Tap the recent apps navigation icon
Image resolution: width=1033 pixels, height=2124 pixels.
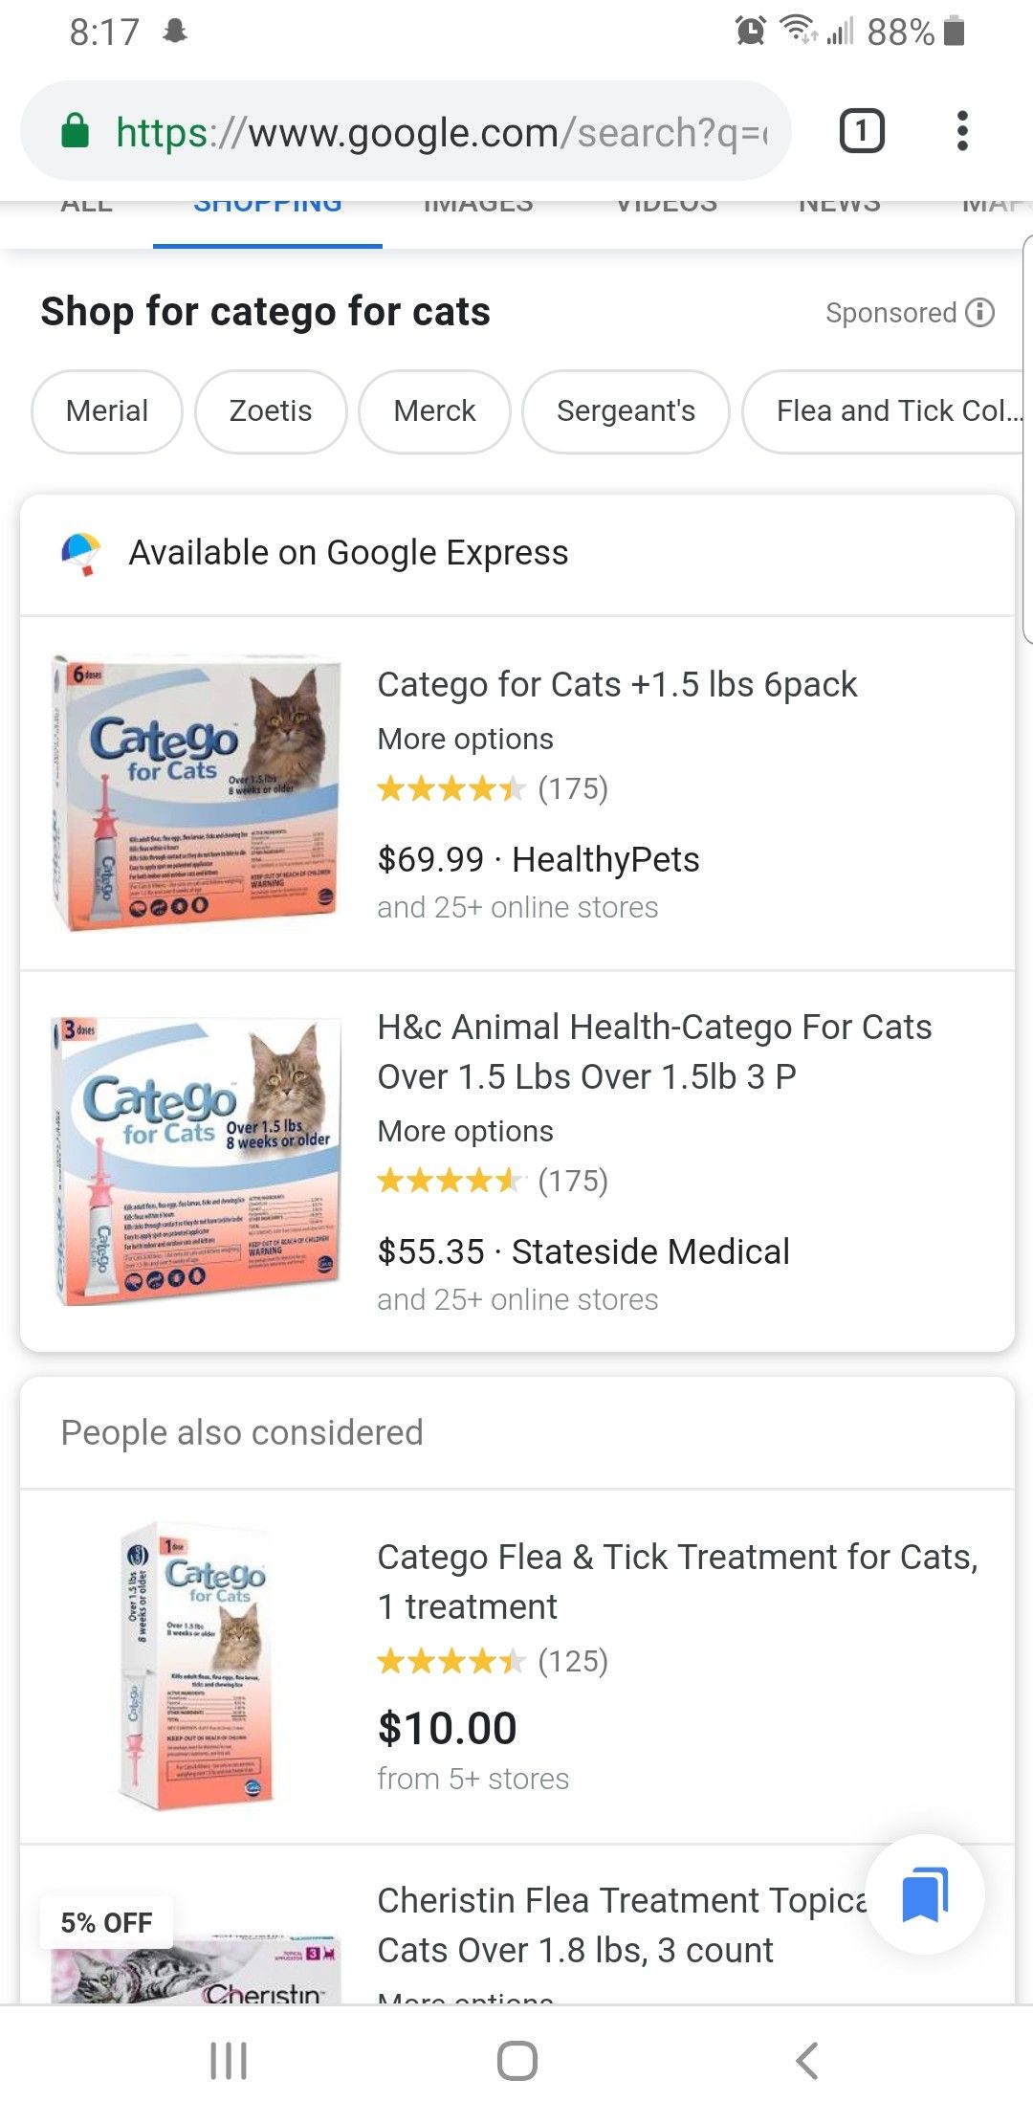(x=230, y=2063)
